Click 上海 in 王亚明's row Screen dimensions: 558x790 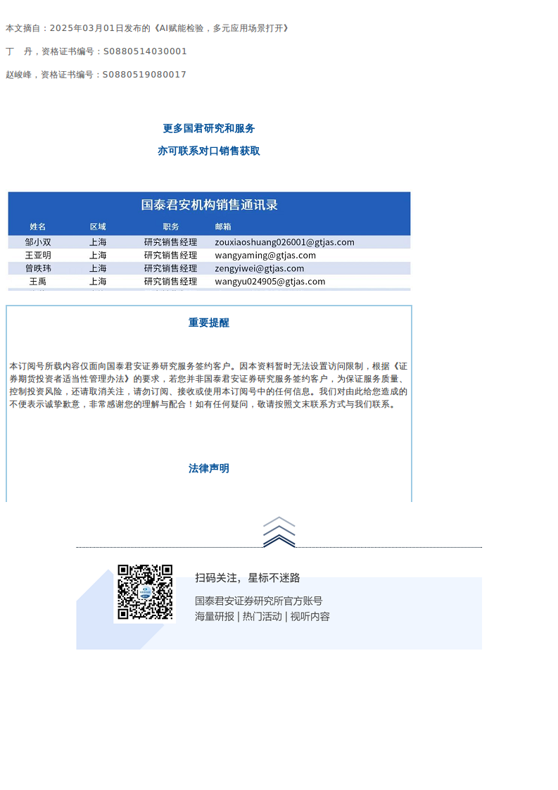(x=99, y=256)
